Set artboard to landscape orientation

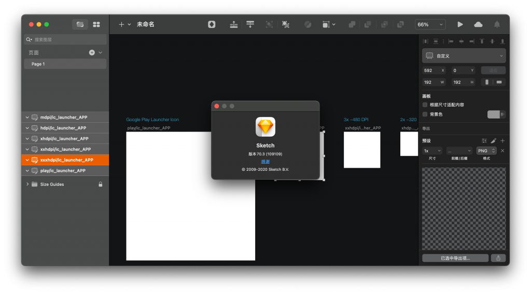[x=499, y=82]
